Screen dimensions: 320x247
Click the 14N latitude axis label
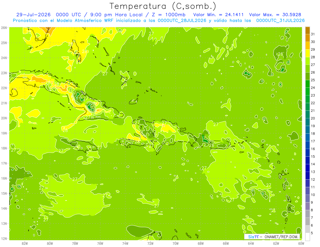(4, 208)
